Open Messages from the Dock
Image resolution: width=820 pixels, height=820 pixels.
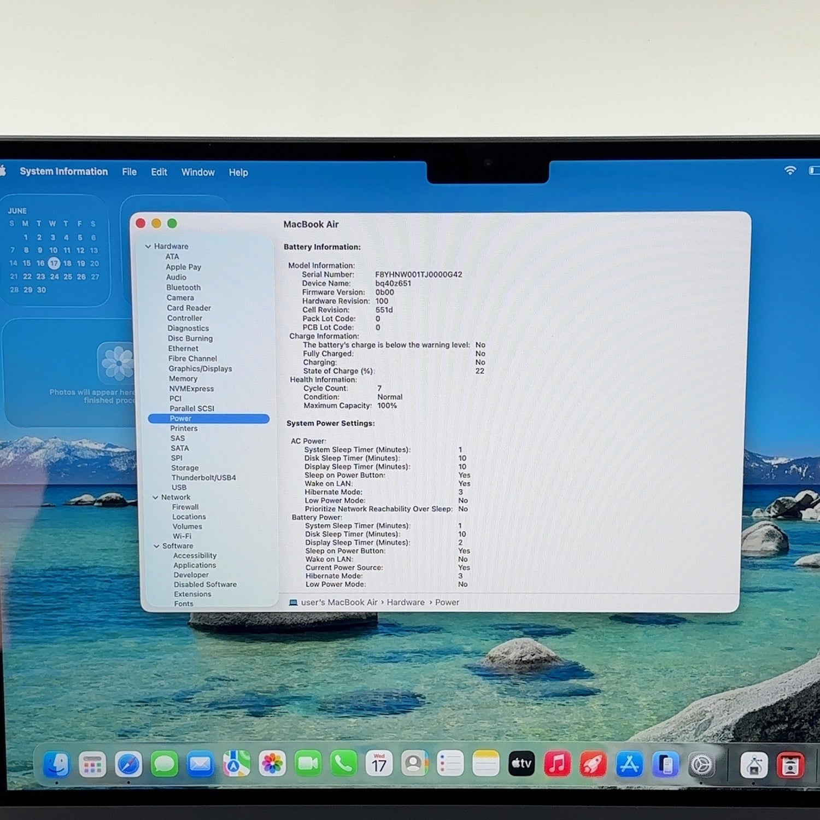(165, 764)
